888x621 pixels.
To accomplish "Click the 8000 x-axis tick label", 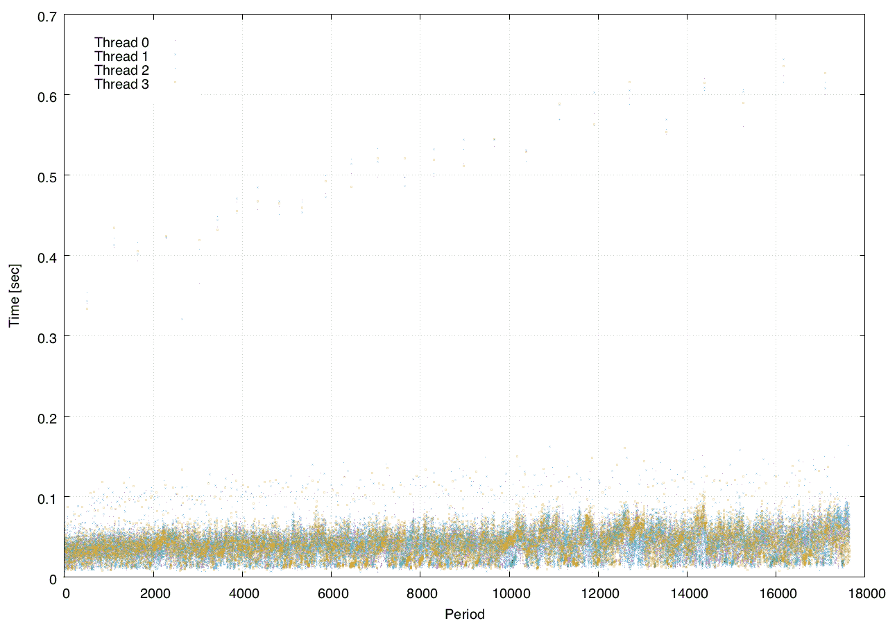I will pos(420,593).
